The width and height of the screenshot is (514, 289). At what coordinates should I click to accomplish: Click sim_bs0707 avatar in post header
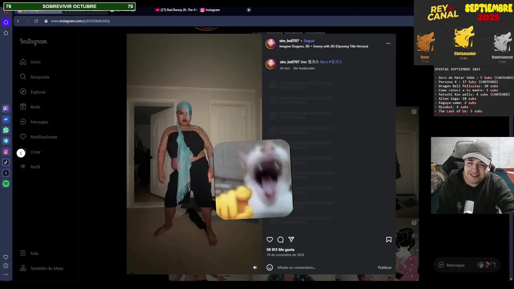tap(271, 43)
